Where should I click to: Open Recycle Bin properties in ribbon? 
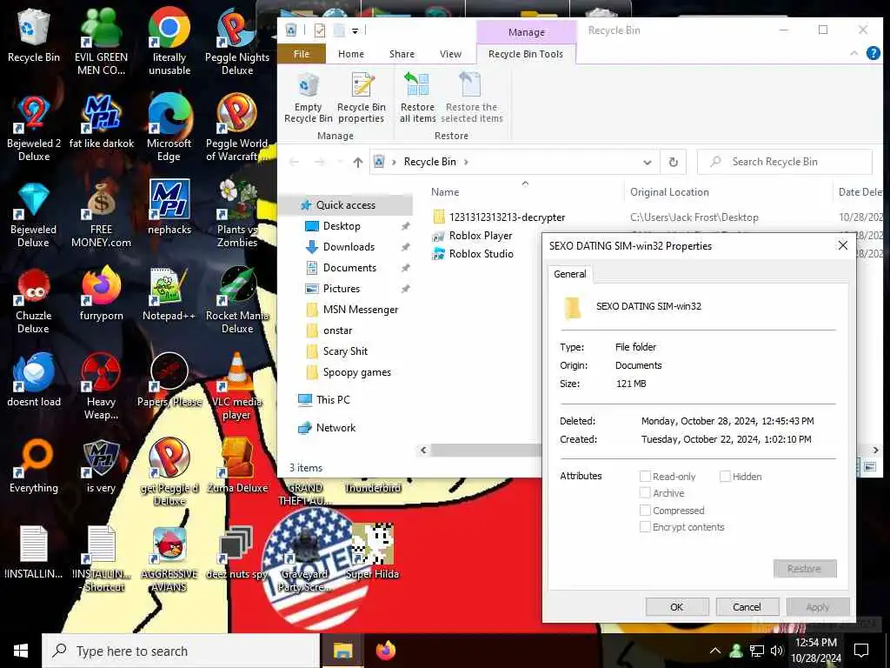pos(361,97)
